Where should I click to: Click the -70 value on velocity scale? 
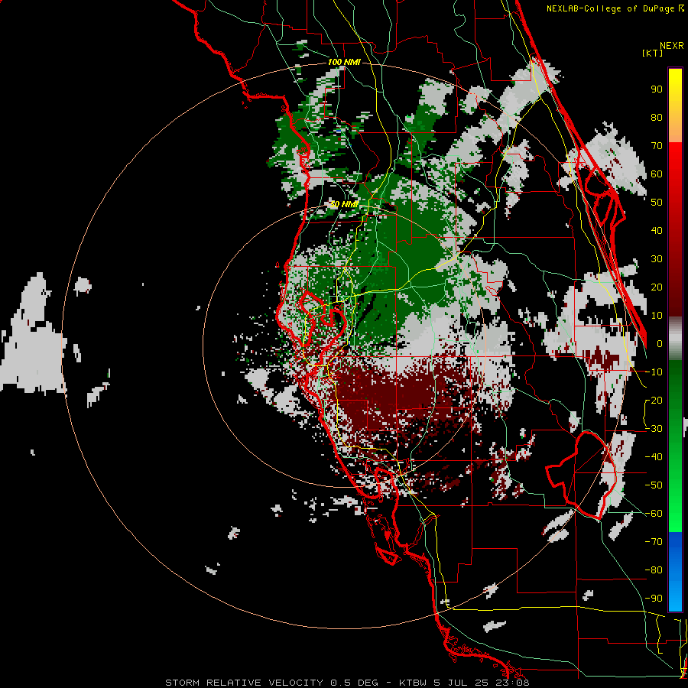[654, 542]
